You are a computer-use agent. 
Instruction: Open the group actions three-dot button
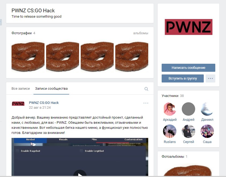(x=210, y=78)
